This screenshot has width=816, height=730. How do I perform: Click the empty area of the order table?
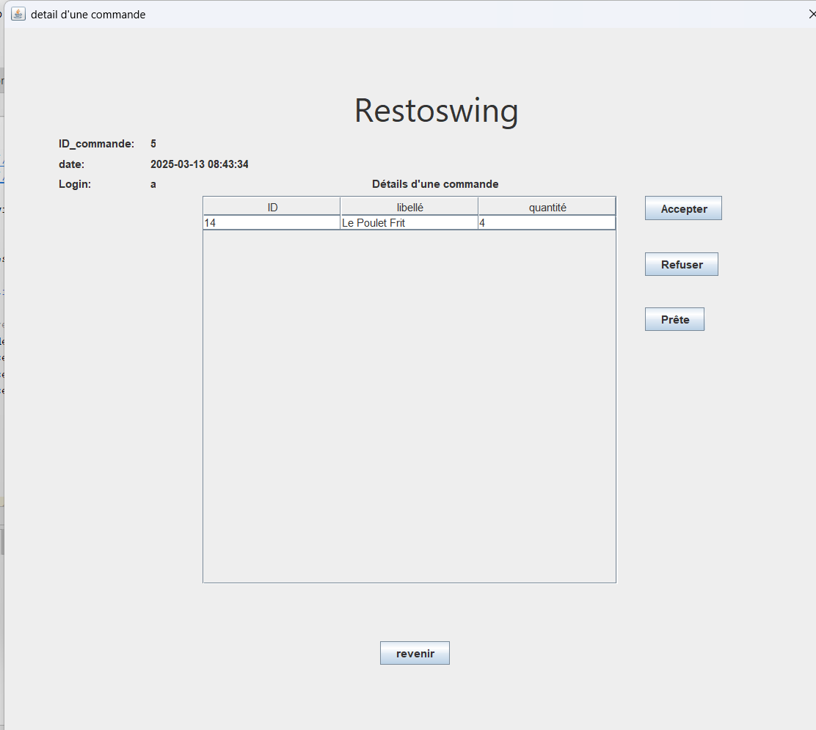[409, 404]
